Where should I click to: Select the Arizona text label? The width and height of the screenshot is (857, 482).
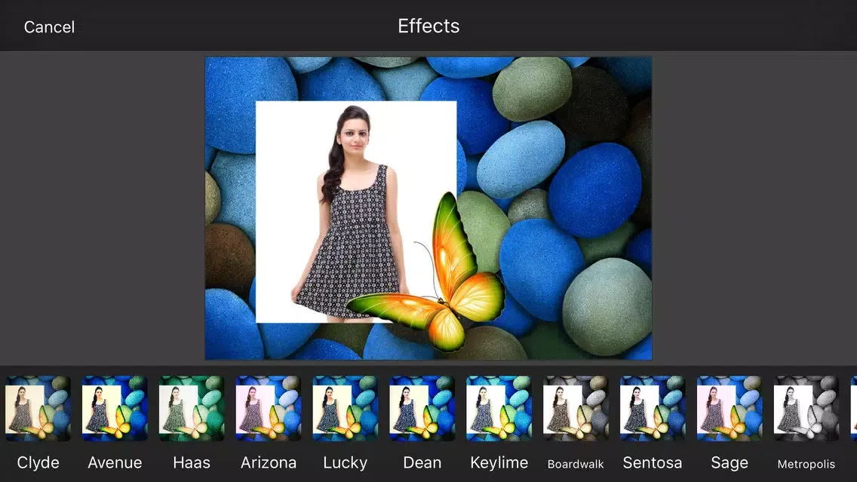269,463
